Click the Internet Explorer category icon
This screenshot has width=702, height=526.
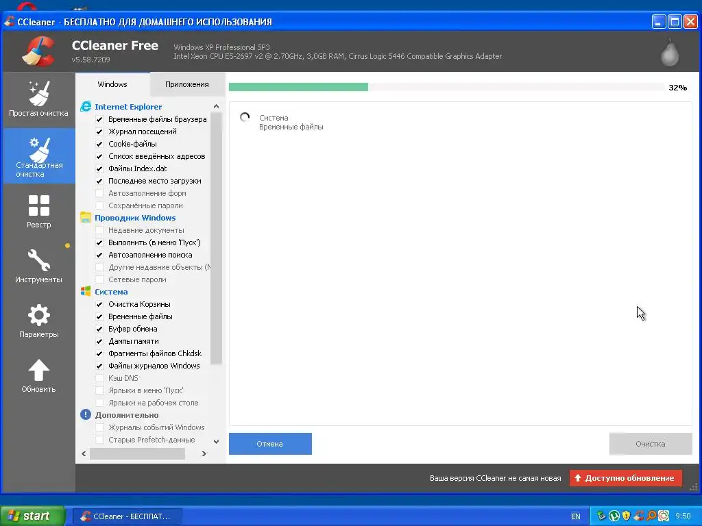click(x=86, y=106)
